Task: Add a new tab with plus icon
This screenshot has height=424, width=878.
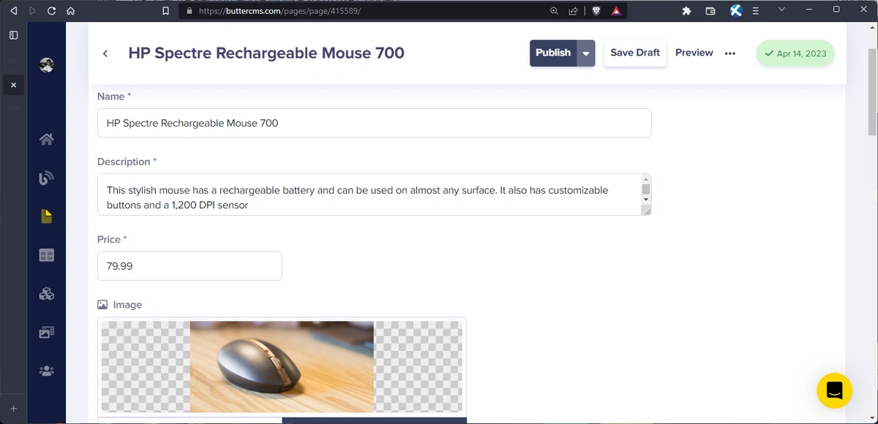Action: point(13,408)
